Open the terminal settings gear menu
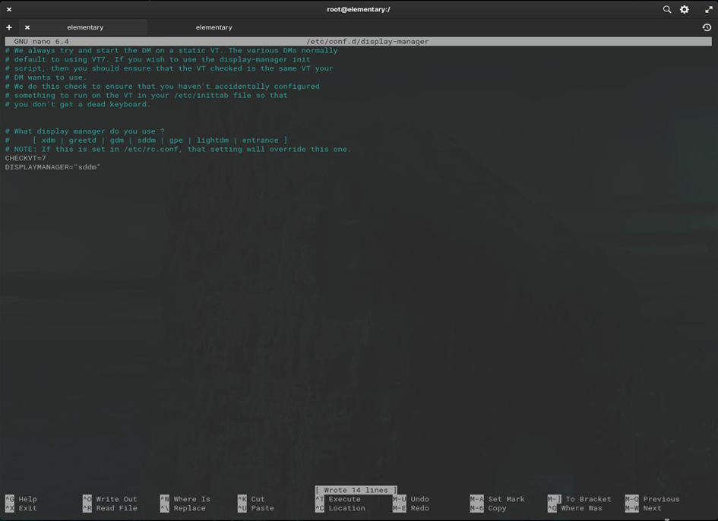 tap(684, 9)
